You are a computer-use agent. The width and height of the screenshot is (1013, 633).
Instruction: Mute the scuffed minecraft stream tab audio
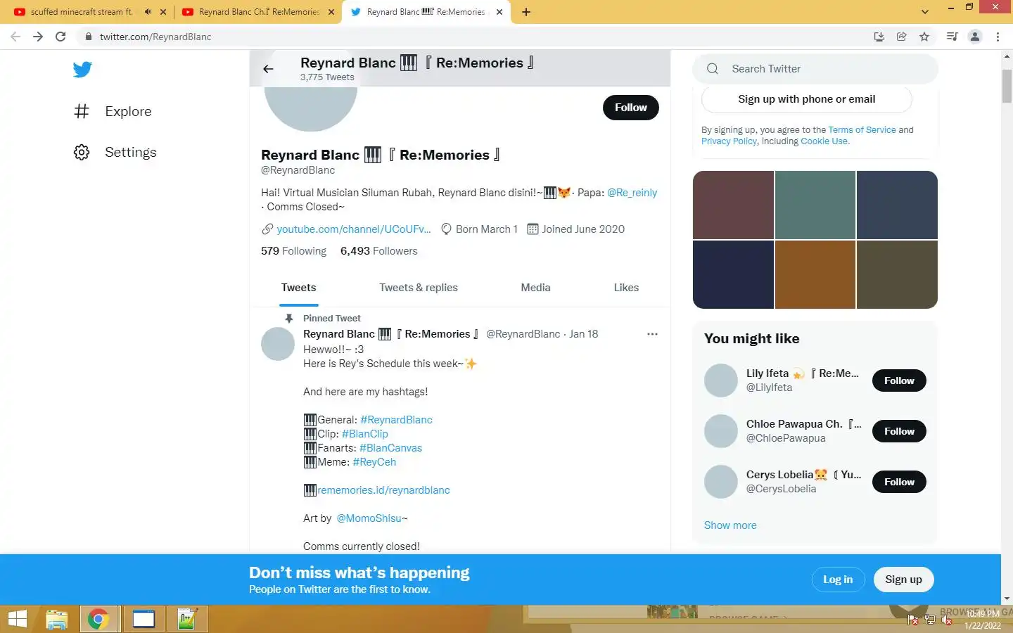tap(148, 12)
